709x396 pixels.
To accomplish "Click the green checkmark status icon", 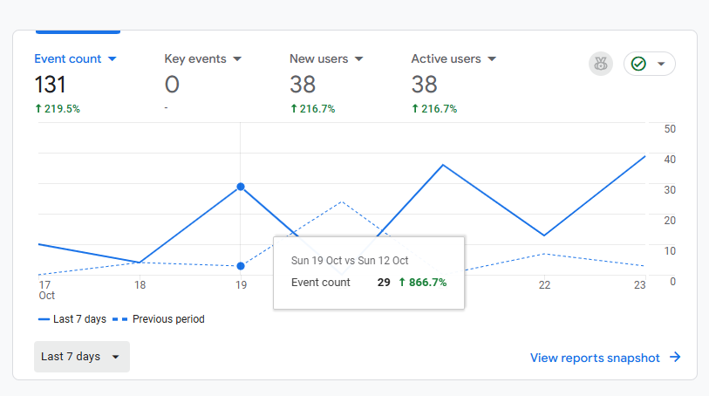I will coord(638,64).
